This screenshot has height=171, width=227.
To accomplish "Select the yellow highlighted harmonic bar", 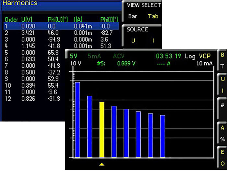I will point(102,129).
